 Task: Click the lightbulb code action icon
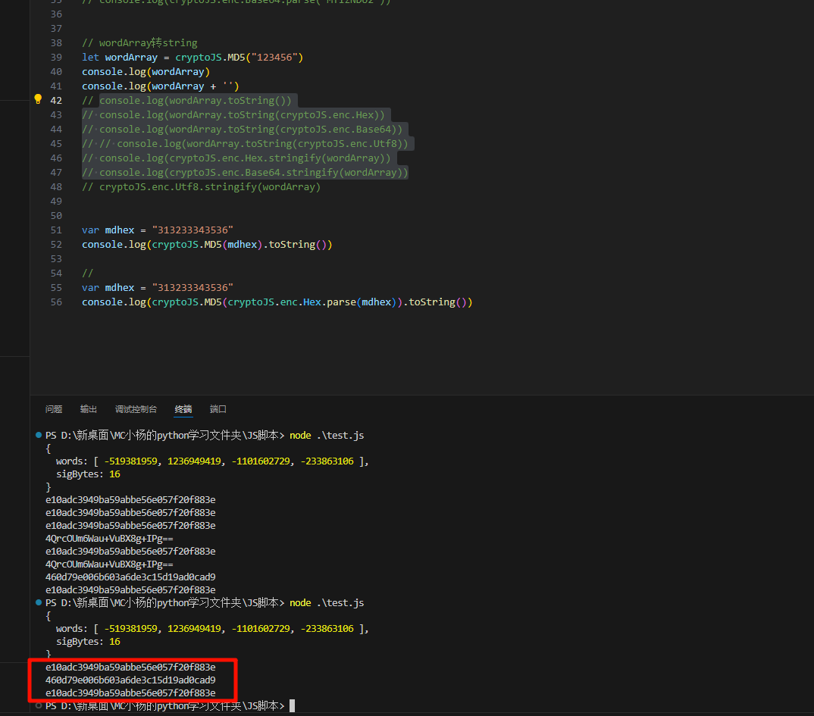[38, 99]
